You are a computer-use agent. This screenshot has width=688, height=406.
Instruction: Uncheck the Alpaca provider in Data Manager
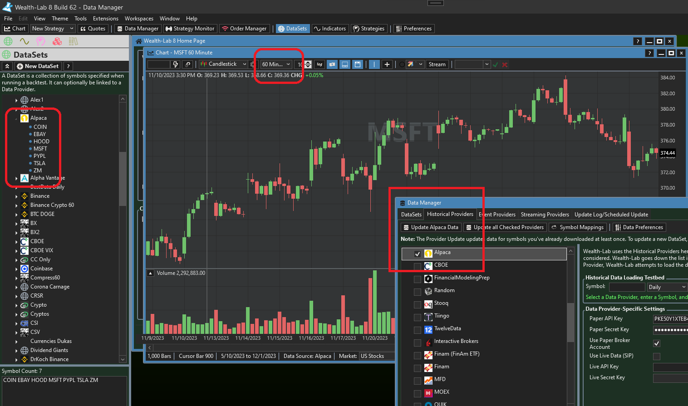click(x=418, y=254)
